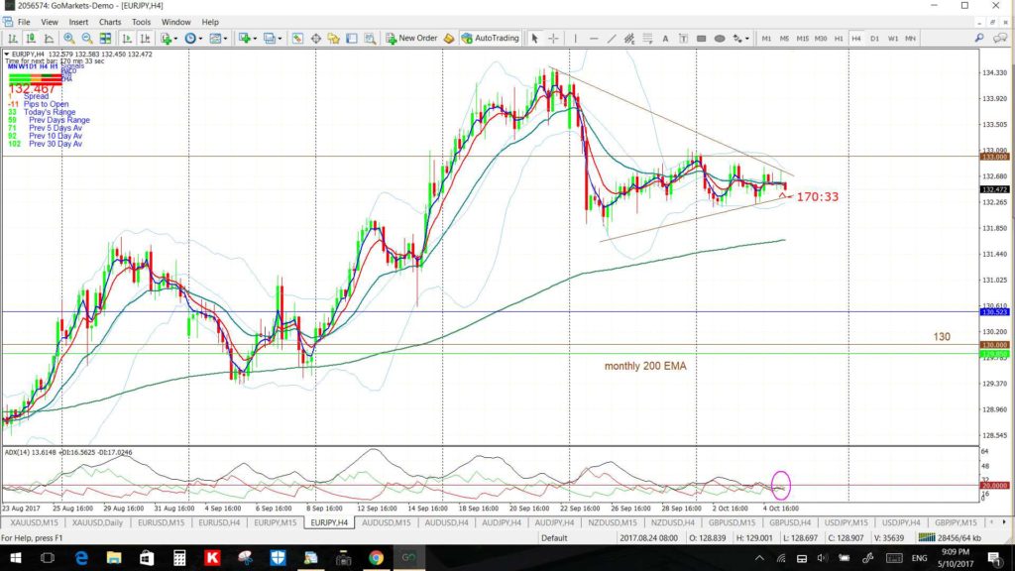Open Windows Start menu

[15, 558]
